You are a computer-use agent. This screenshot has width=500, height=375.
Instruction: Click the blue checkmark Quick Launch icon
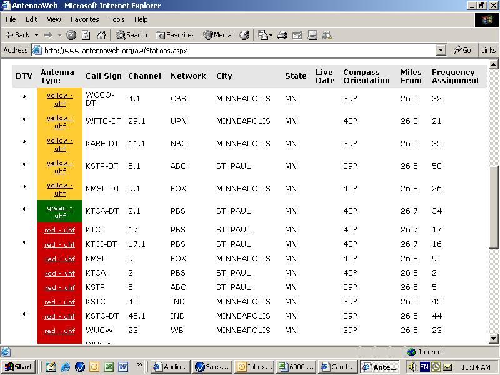(x=80, y=367)
